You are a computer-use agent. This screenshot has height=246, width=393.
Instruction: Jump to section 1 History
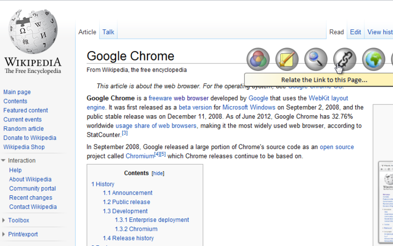coord(102,184)
